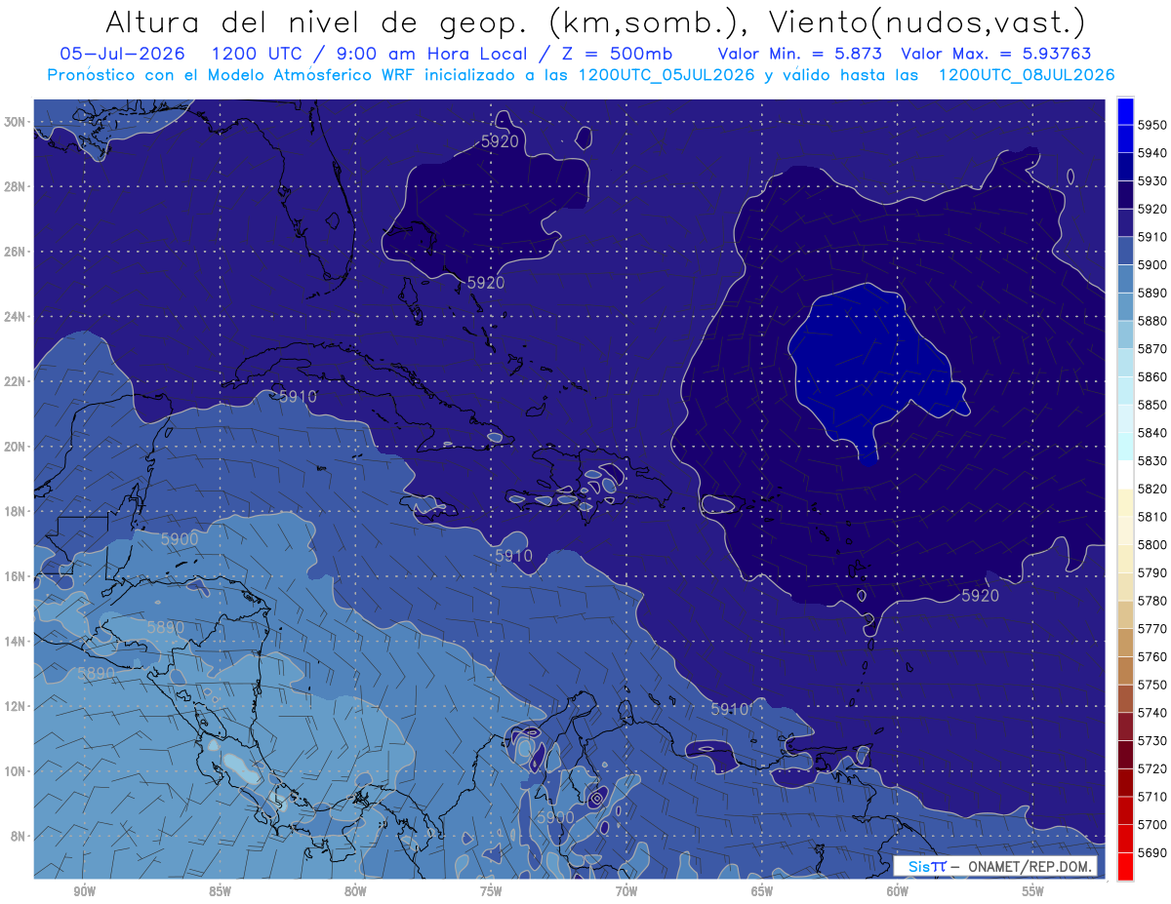The width and height of the screenshot is (1171, 904).
Task: Click the 5920 value on the color scale
Action: [1152, 209]
